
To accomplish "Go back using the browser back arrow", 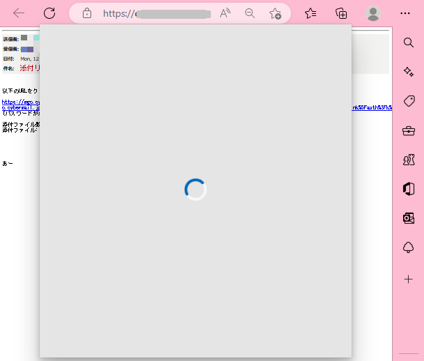I will (19, 13).
